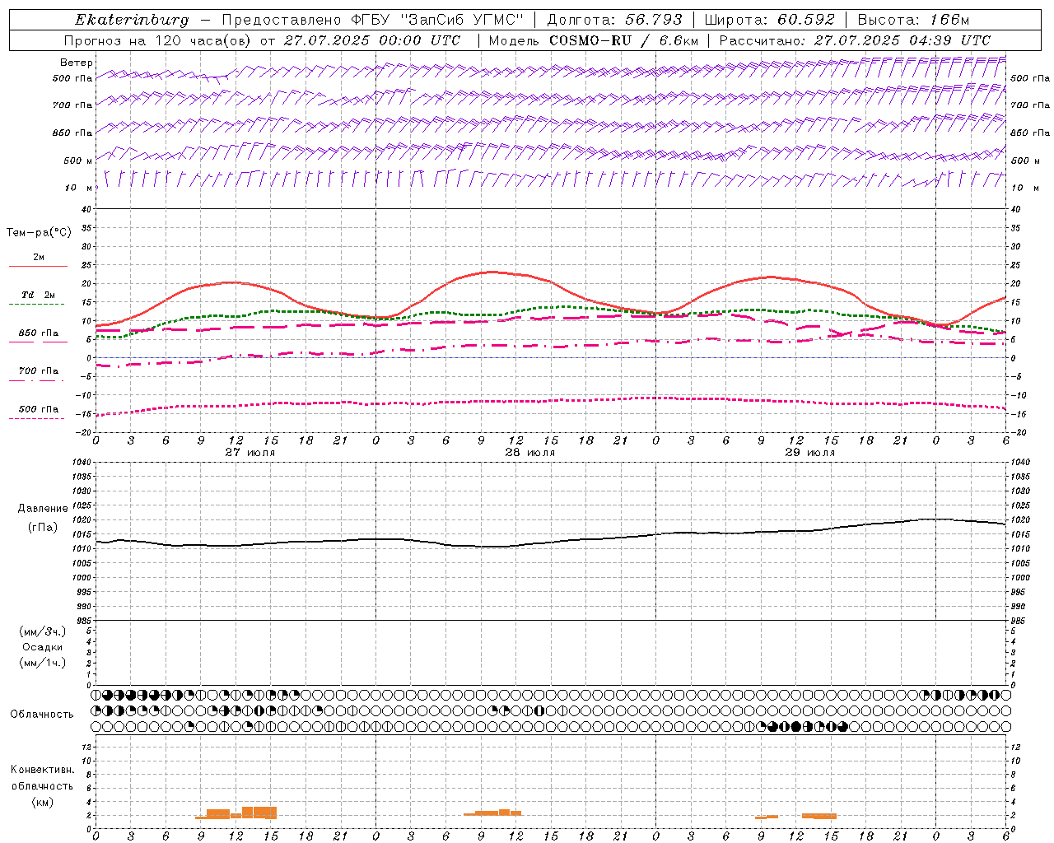
Task: Click the dotted line sample under legend 500 гПа
Action: 37,418
